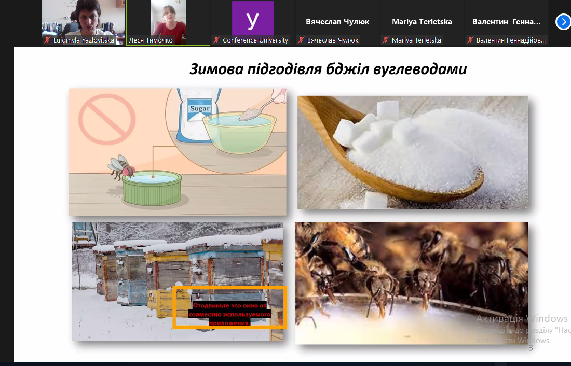
Task: Click the fly trap sugar illustration
Action: click(178, 152)
